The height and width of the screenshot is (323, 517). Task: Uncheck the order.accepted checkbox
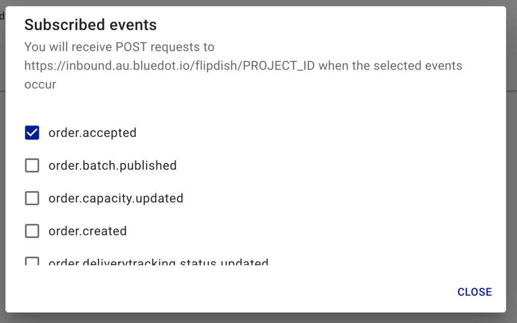click(x=32, y=133)
